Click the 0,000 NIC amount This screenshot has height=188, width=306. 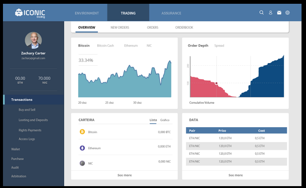click(164, 162)
